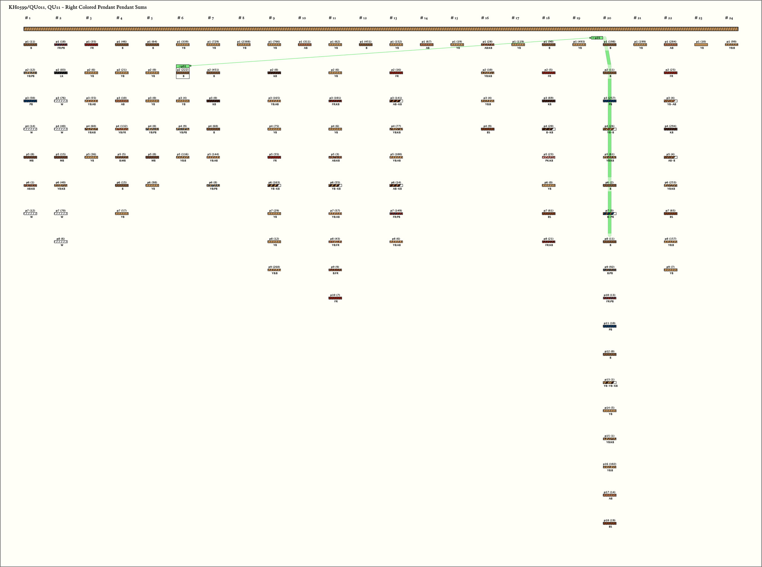
Task: Click the green →p91 link tag
Action: click(x=183, y=66)
